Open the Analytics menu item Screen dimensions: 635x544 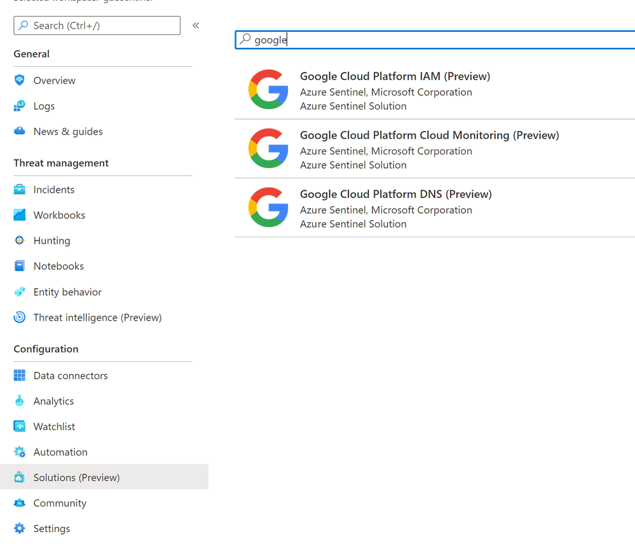[x=54, y=401]
